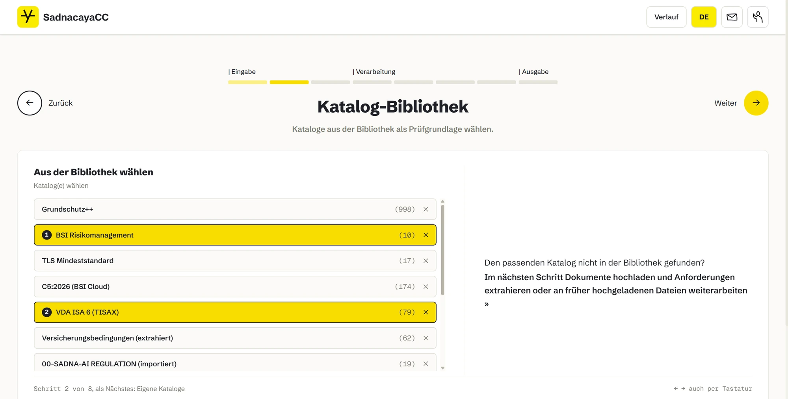Remove C5:2026 (BSI Cloud) with X icon

pyautogui.click(x=426, y=286)
